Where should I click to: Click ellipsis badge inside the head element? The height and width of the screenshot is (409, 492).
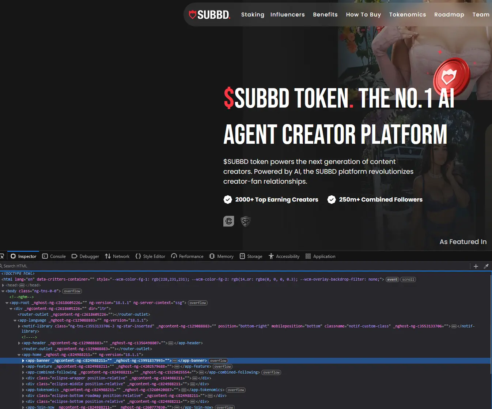22,285
